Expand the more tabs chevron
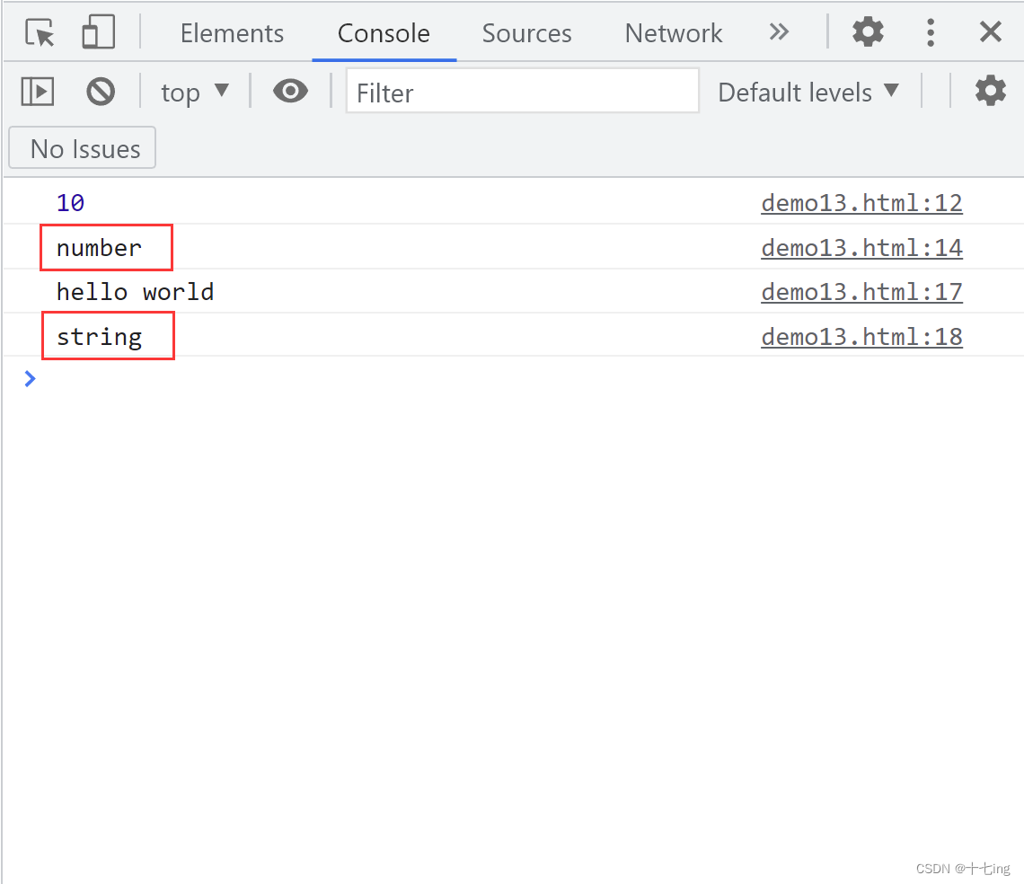This screenshot has height=884, width=1024. point(779,31)
